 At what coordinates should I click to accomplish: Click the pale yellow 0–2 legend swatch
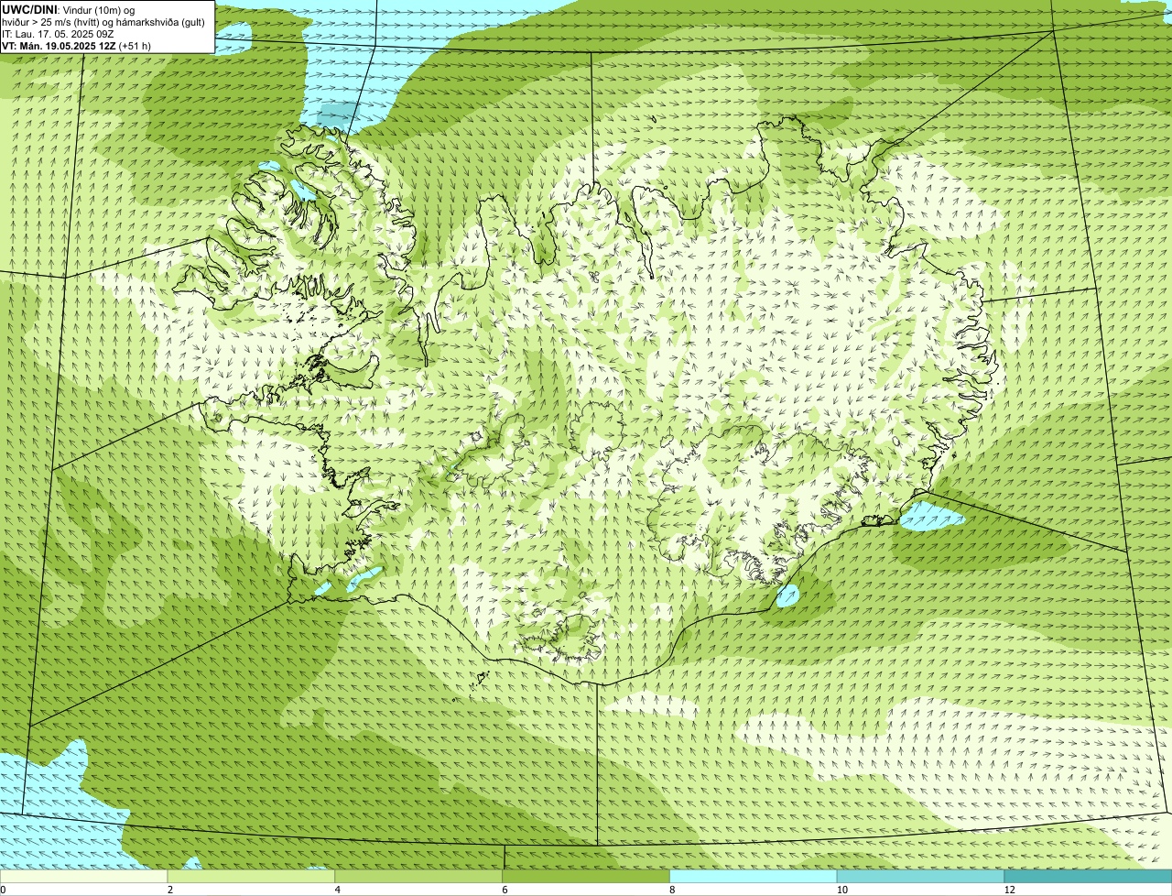84,877
